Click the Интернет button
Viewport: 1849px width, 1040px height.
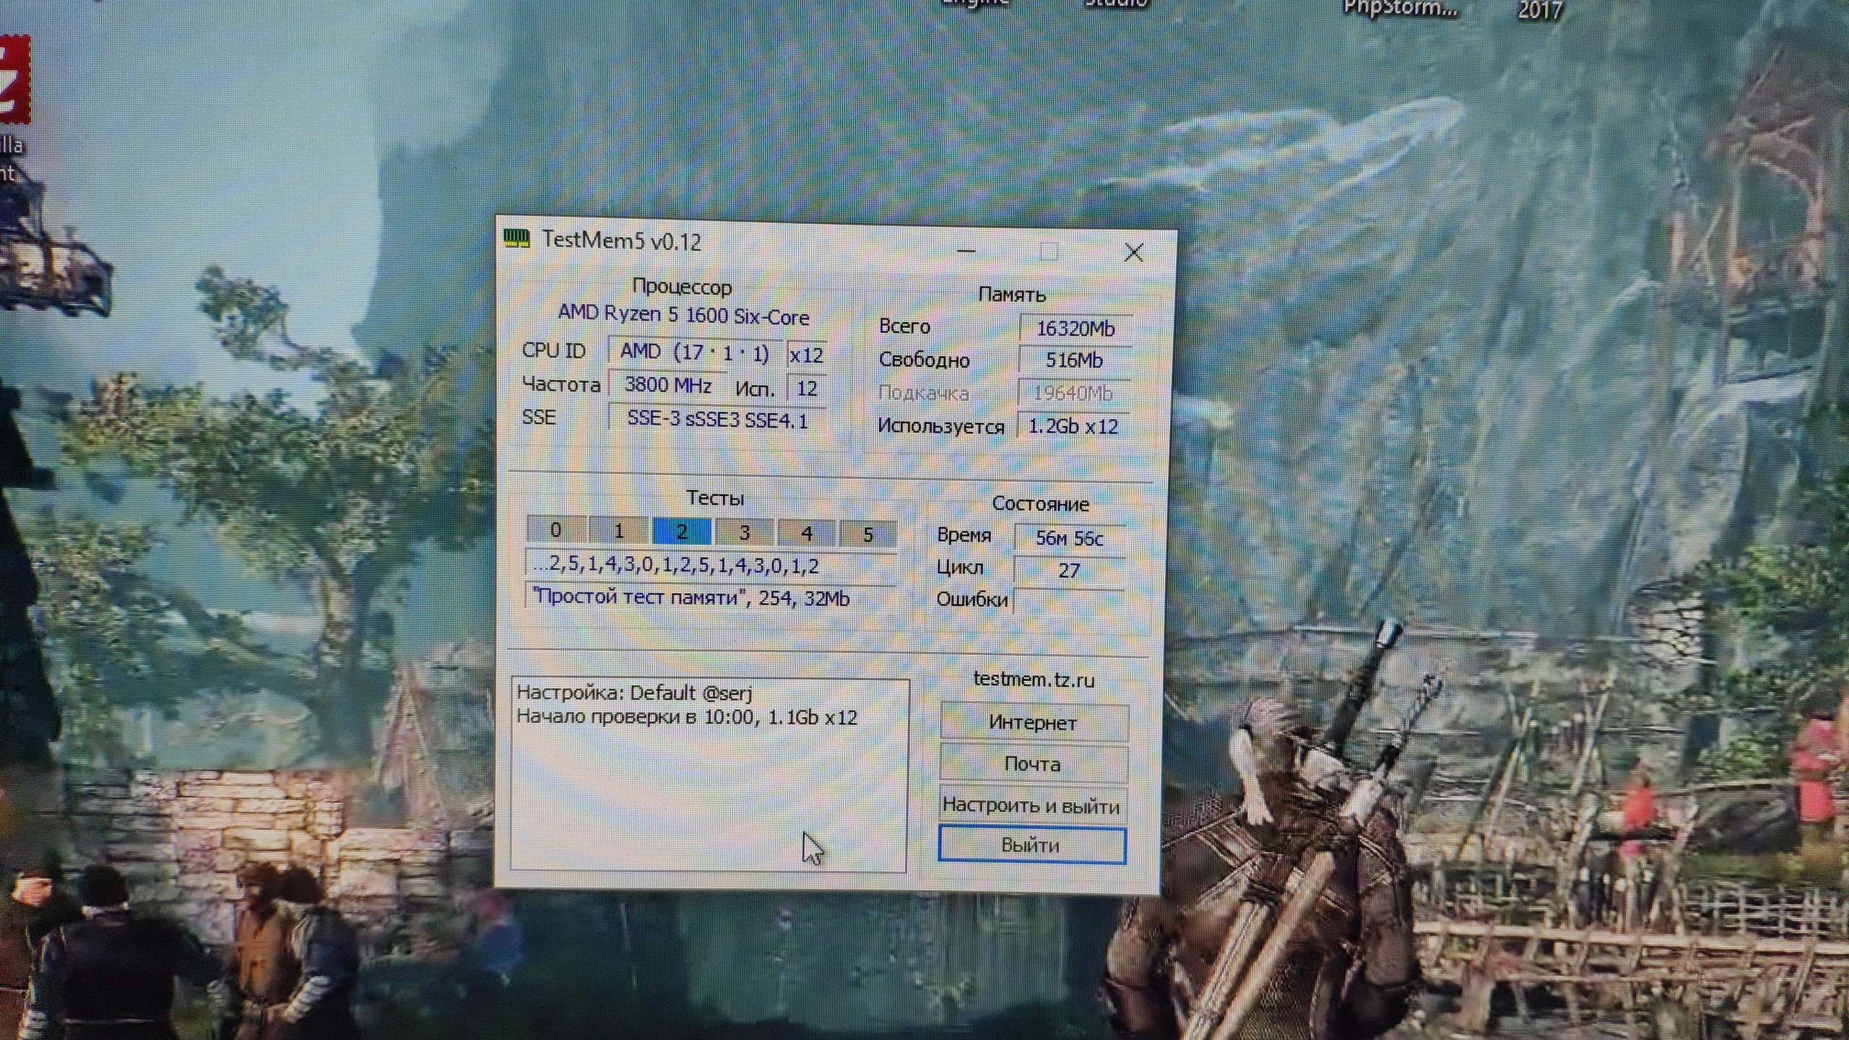[x=1033, y=723]
